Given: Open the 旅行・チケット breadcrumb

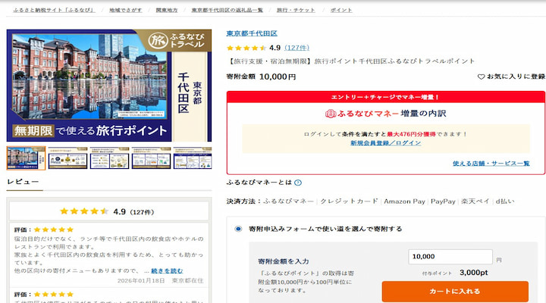Looking at the screenshot, I should [x=296, y=10].
